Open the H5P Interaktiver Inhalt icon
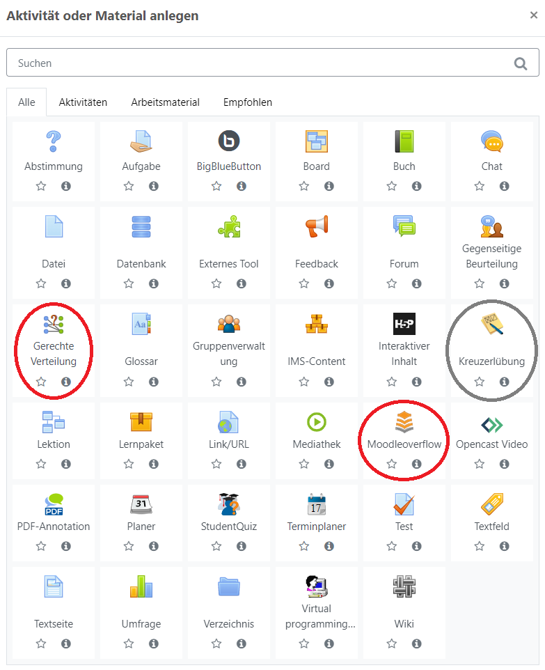The height and width of the screenshot is (670, 545). tap(404, 324)
